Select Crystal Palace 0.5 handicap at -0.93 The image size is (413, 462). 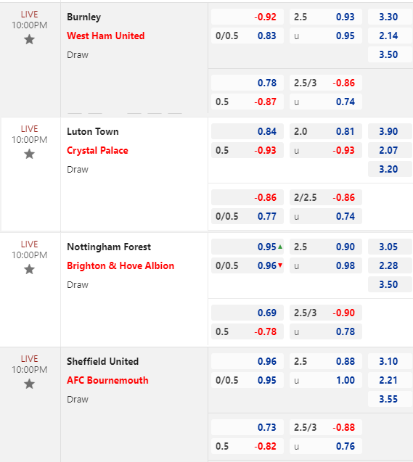click(x=248, y=150)
